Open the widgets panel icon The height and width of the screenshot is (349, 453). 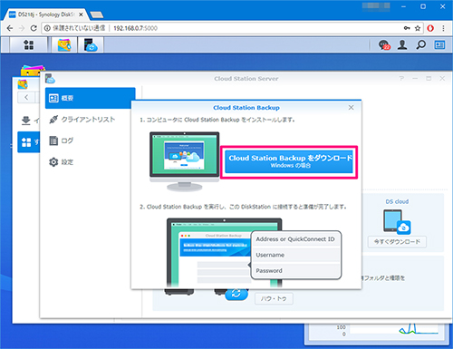(439, 45)
